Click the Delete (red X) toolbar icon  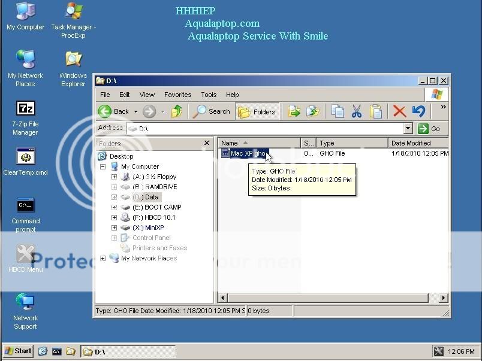[x=399, y=111]
